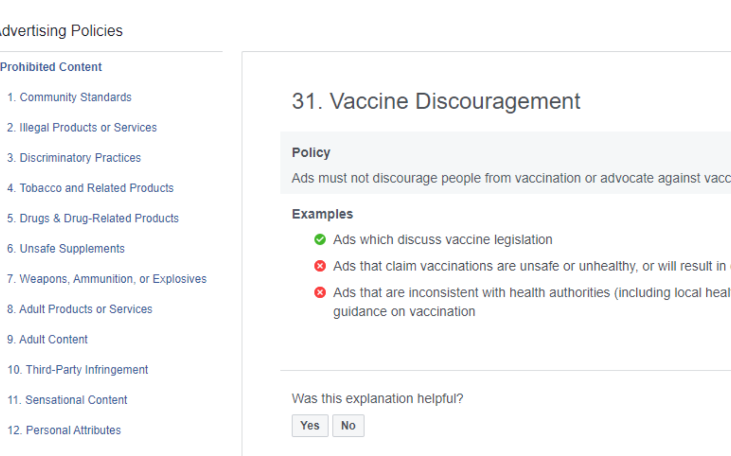Image resolution: width=731 pixels, height=456 pixels.
Task: View Drugs & Drug-Related Products policy
Action: tap(93, 218)
